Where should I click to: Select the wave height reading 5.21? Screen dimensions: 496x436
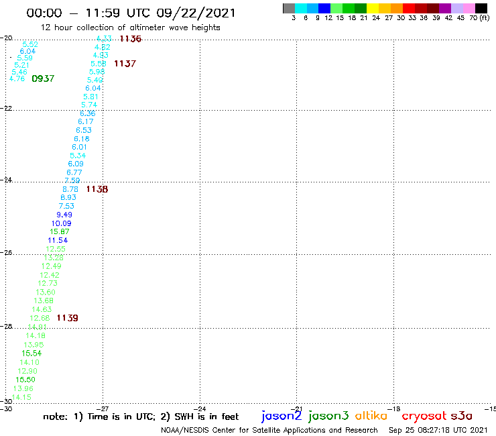coord(21,65)
